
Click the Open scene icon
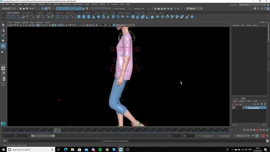click(x=24, y=8)
